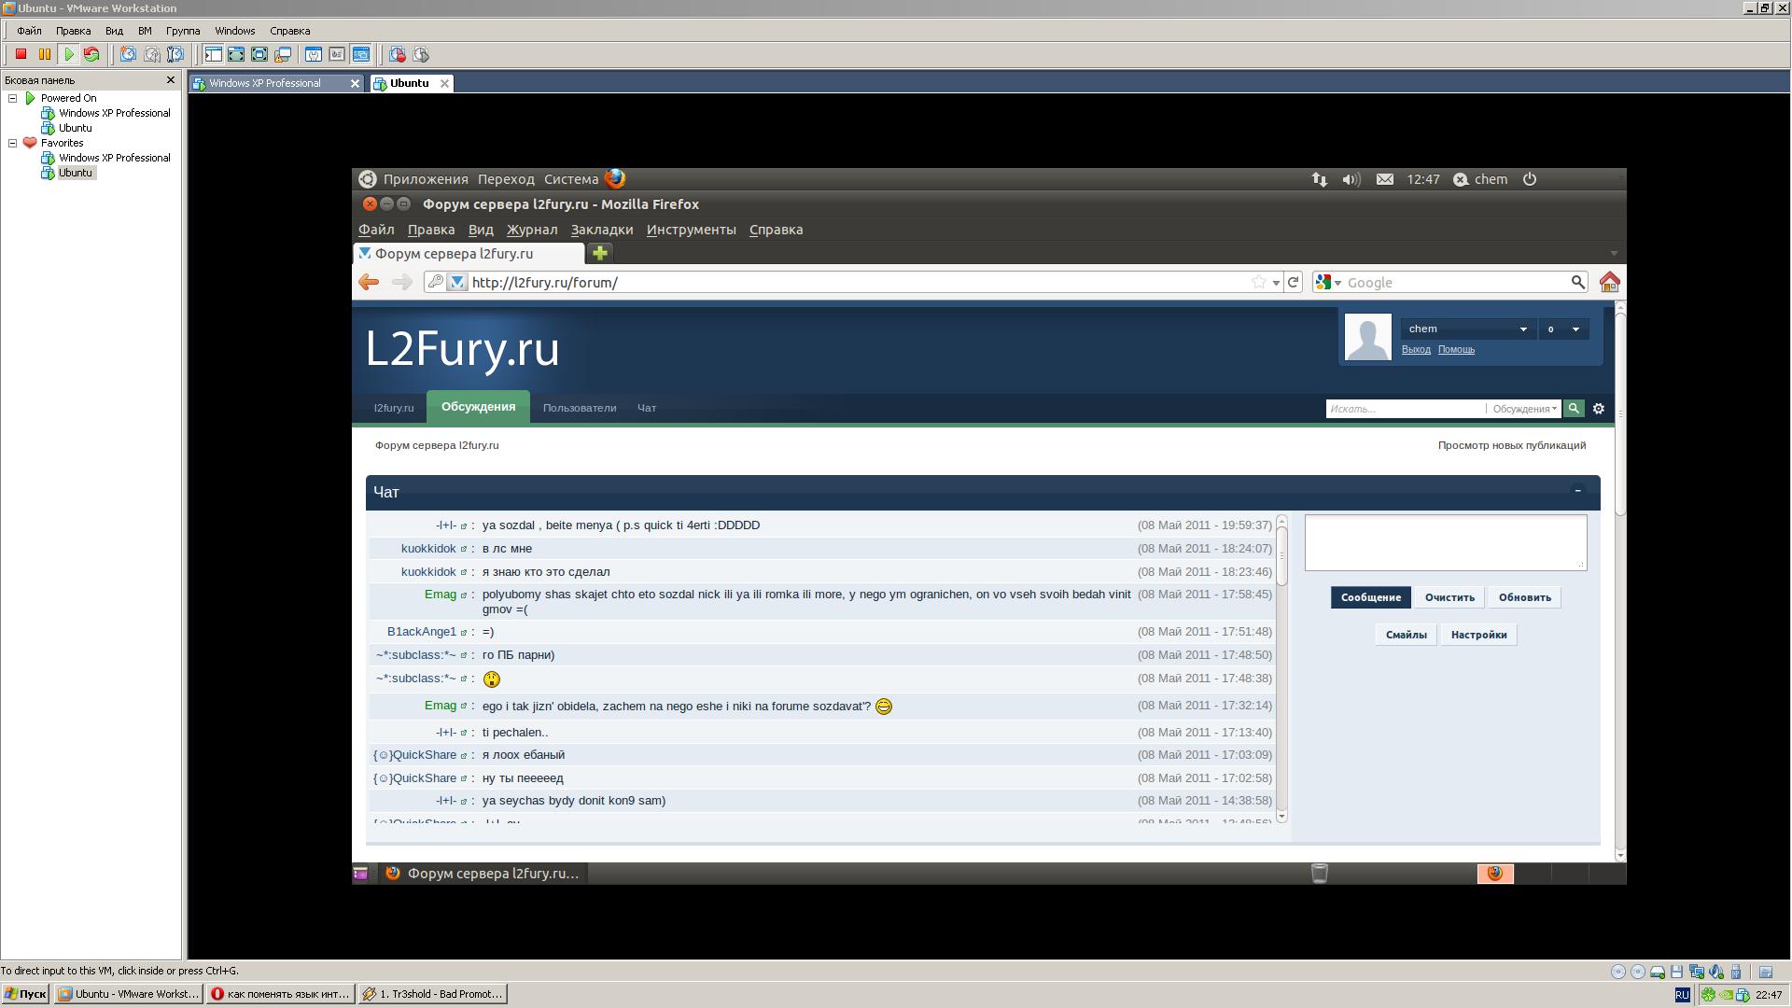The height and width of the screenshot is (1008, 1792).
Task: Collapse the Favorites tree group
Action: tap(13, 143)
